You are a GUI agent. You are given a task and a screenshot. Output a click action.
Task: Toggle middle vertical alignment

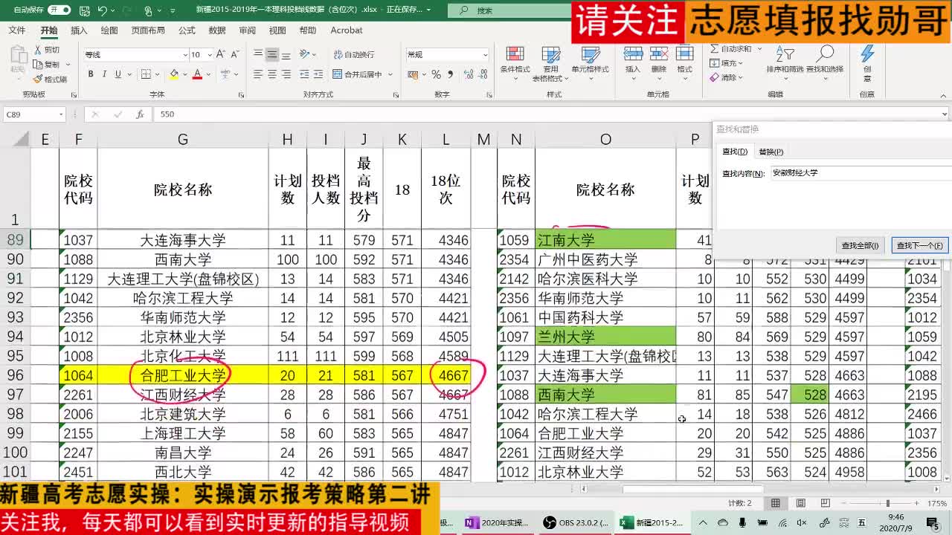point(272,55)
